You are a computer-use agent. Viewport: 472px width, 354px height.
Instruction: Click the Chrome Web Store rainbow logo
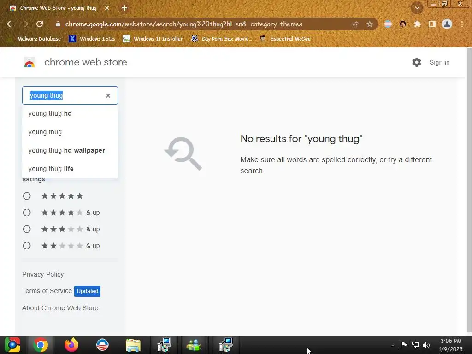point(29,62)
